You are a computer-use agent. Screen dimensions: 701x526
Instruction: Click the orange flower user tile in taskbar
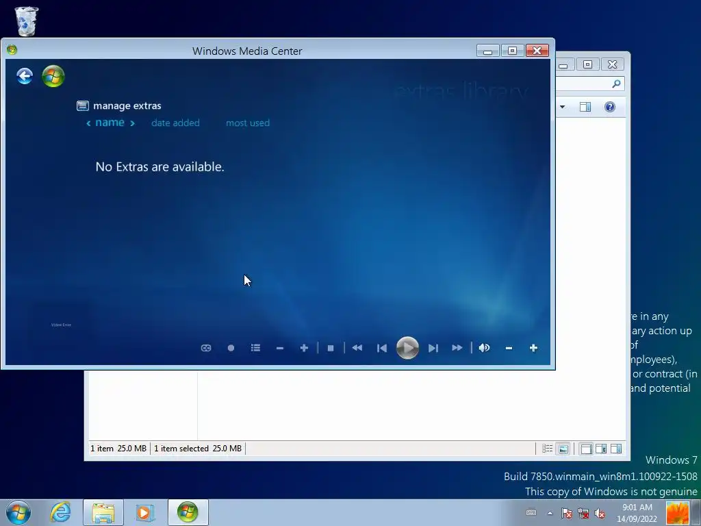pyautogui.click(x=677, y=512)
